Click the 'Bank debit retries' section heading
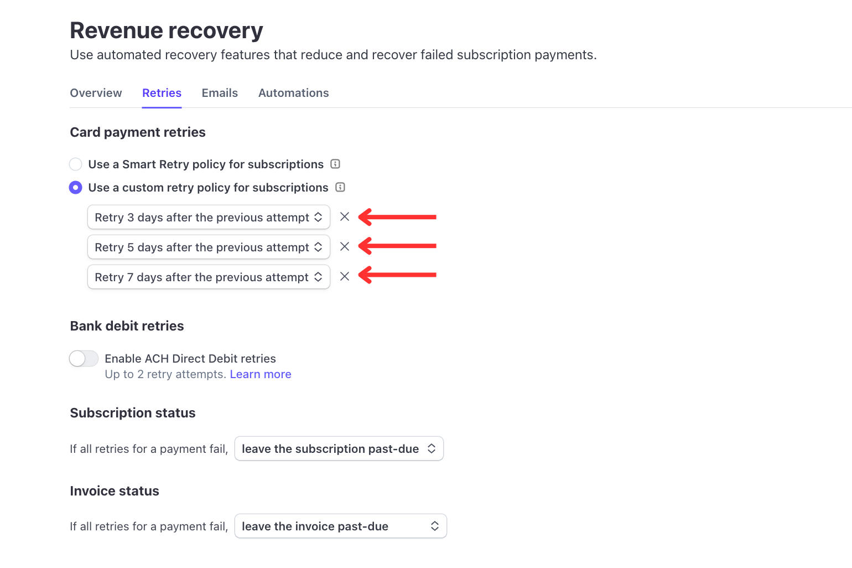852x568 pixels. tap(127, 326)
